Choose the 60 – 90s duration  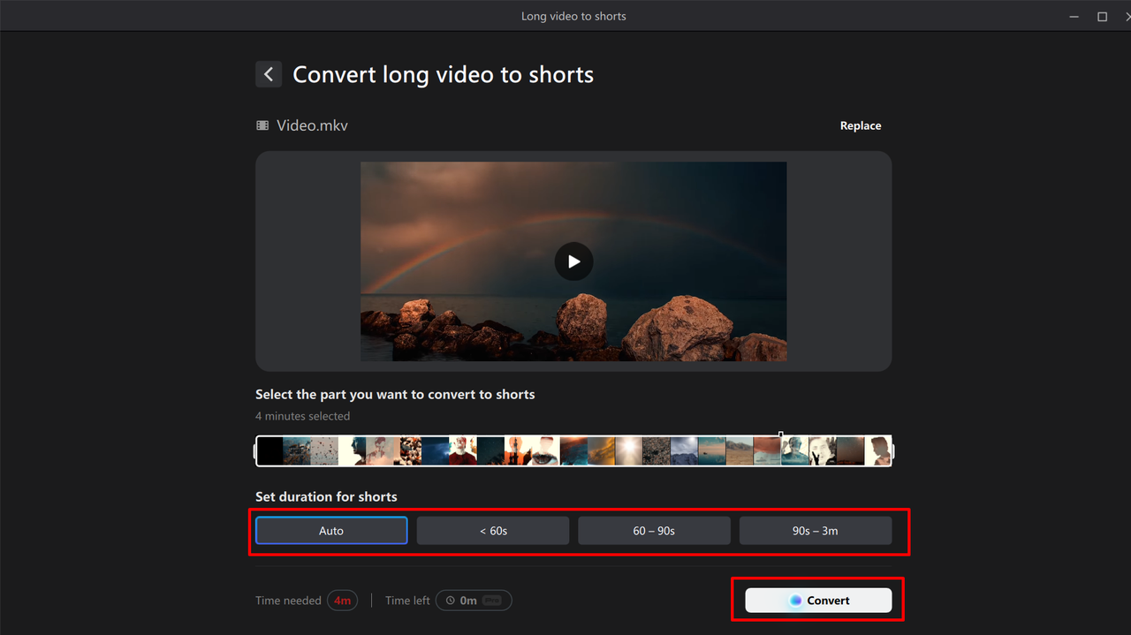[x=654, y=531]
